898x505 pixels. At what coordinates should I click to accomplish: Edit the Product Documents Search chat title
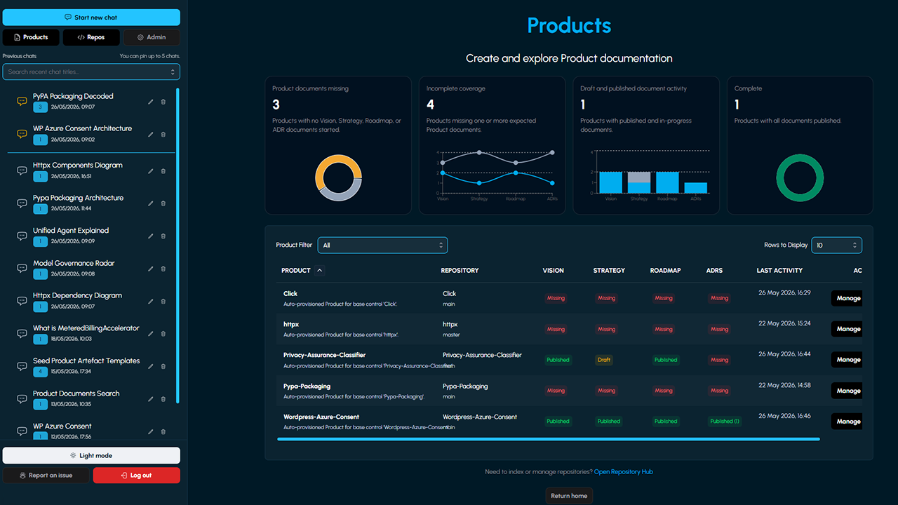151,399
